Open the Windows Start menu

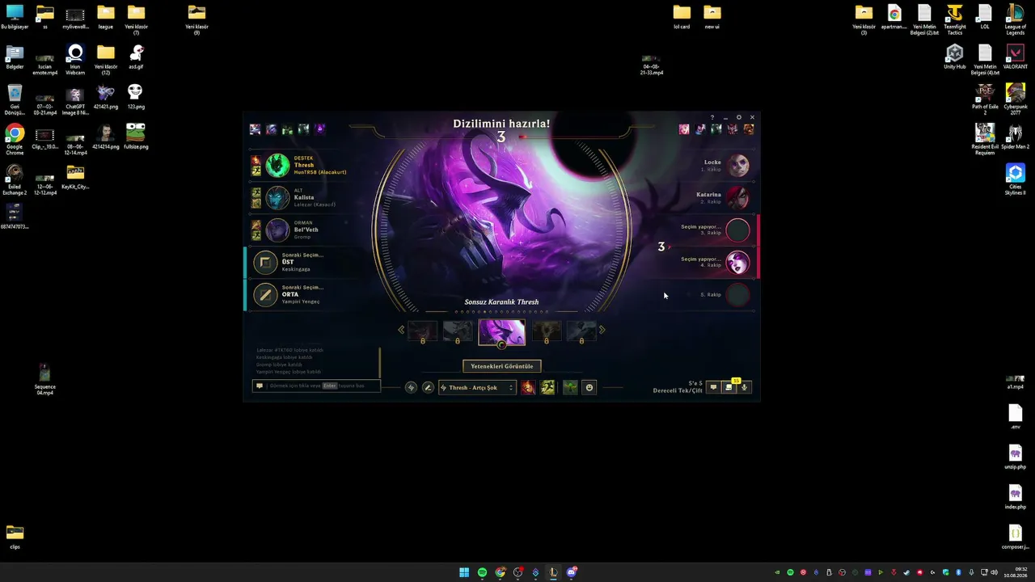464,572
